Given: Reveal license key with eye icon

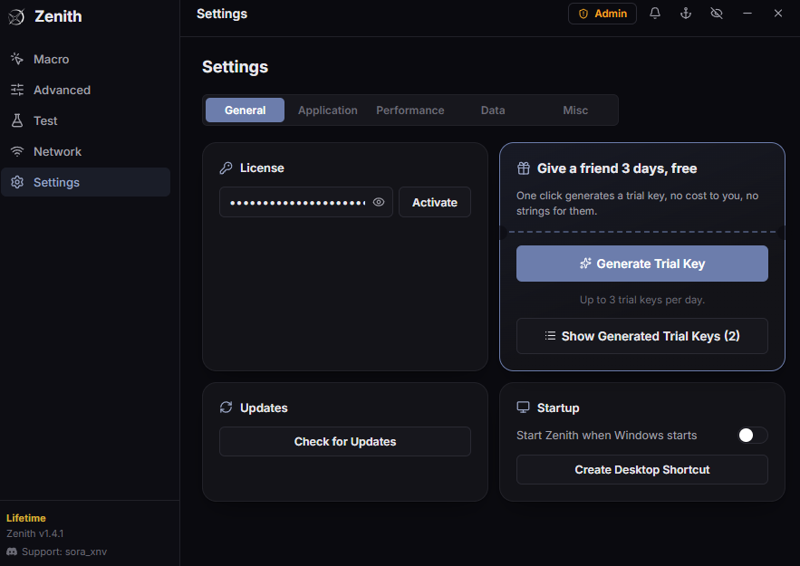Looking at the screenshot, I should coord(379,202).
